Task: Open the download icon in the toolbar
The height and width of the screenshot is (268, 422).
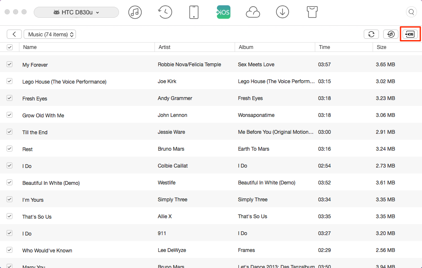Action: pos(282,12)
